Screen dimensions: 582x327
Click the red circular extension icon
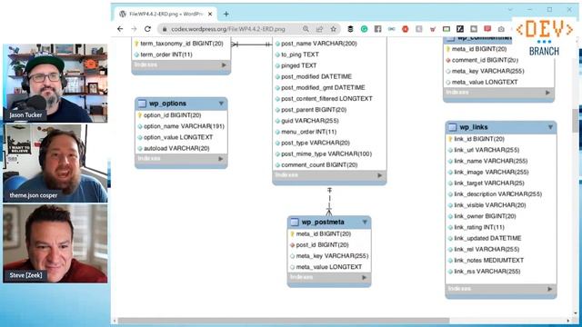406,29
